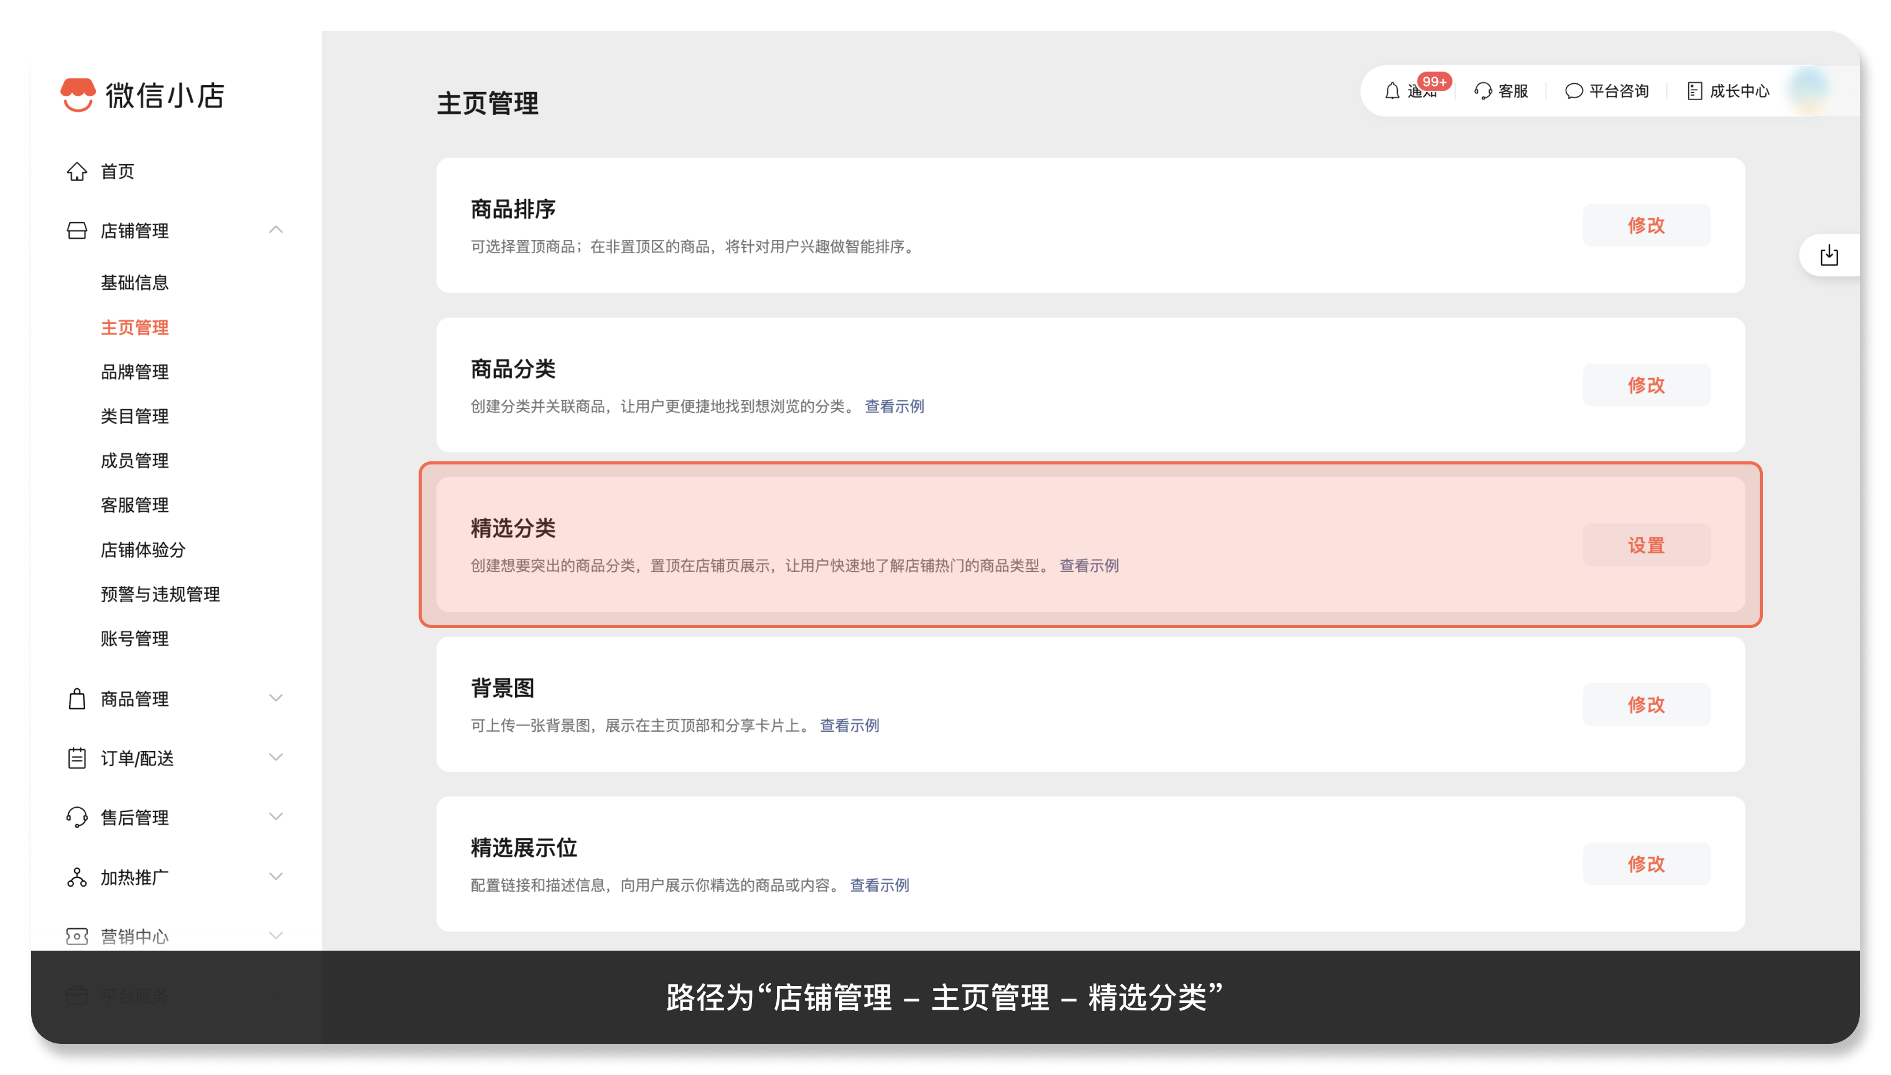Viewport: 1891px width, 1075px height.
Task: Open 查看示例 link under 背景图
Action: (848, 725)
